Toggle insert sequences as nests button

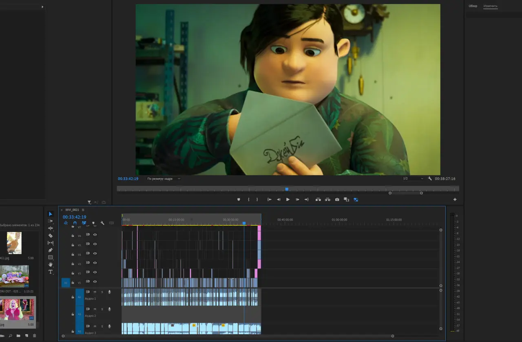(x=66, y=223)
